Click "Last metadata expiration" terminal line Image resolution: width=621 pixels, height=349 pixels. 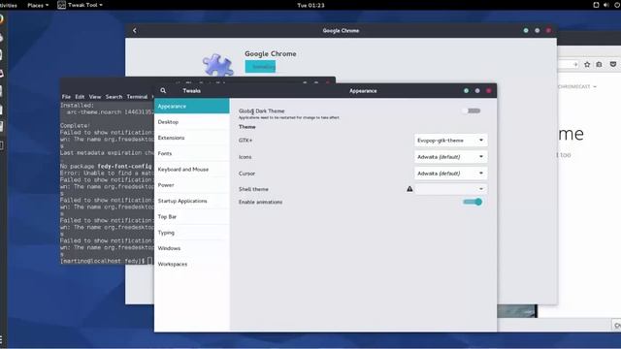pyautogui.click(x=107, y=152)
